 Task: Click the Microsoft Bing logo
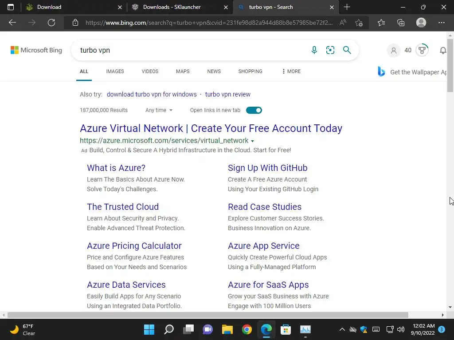click(x=36, y=50)
